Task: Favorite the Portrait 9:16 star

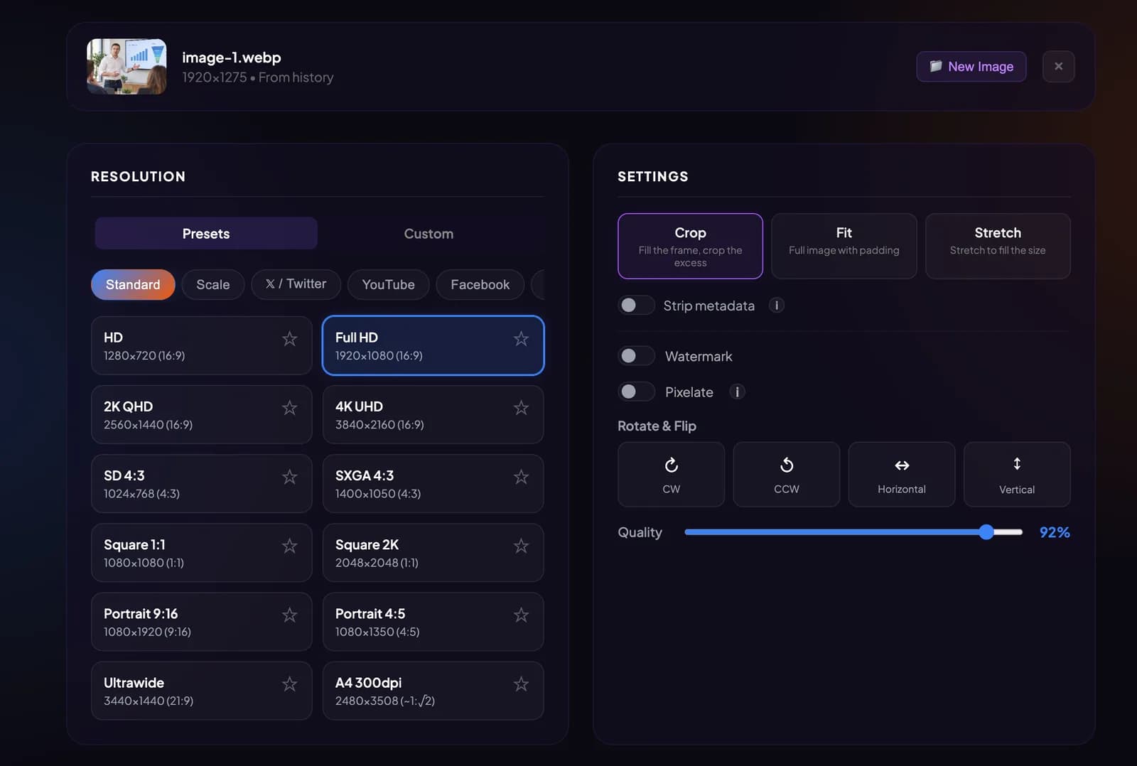Action: (x=289, y=615)
